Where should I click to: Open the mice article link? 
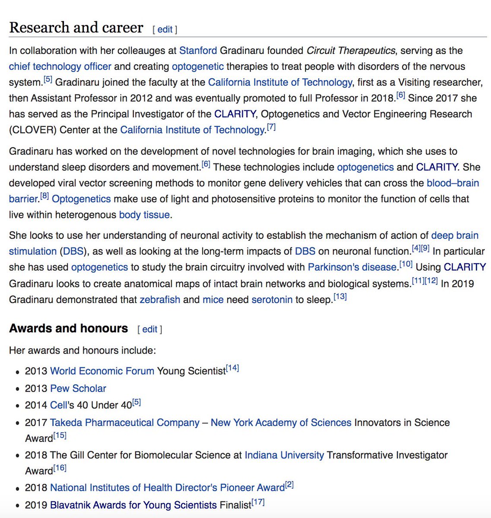(213, 300)
